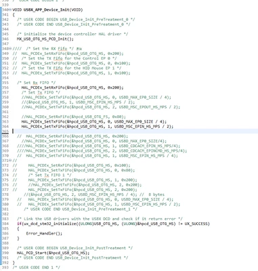Click the commented USBD_MSC_EPOUT_HS_MPS line 360
The height and width of the screenshot is (271, 258).
(101, 107)
